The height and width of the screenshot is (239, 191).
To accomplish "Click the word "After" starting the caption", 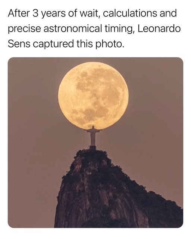I will 19,13.
